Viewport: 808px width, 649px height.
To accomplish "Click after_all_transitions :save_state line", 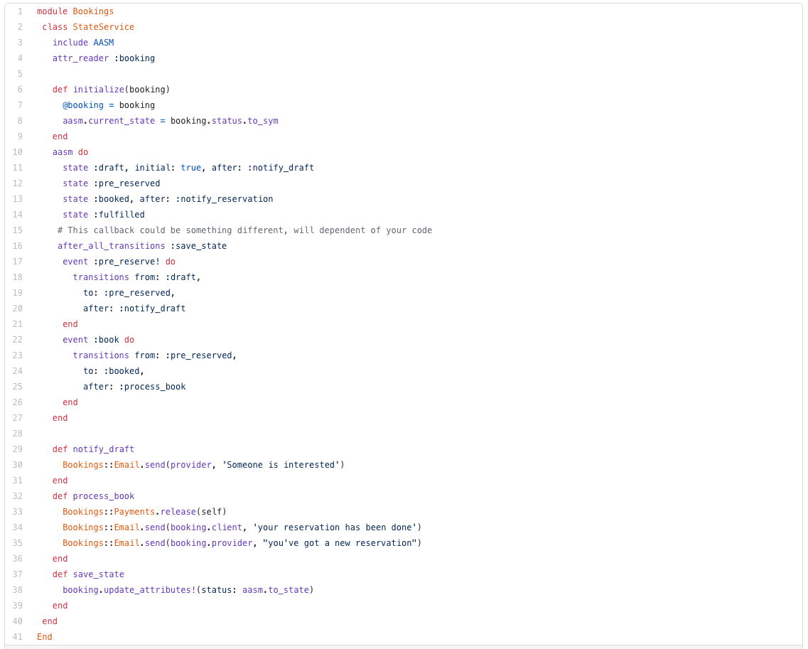I will (x=142, y=246).
